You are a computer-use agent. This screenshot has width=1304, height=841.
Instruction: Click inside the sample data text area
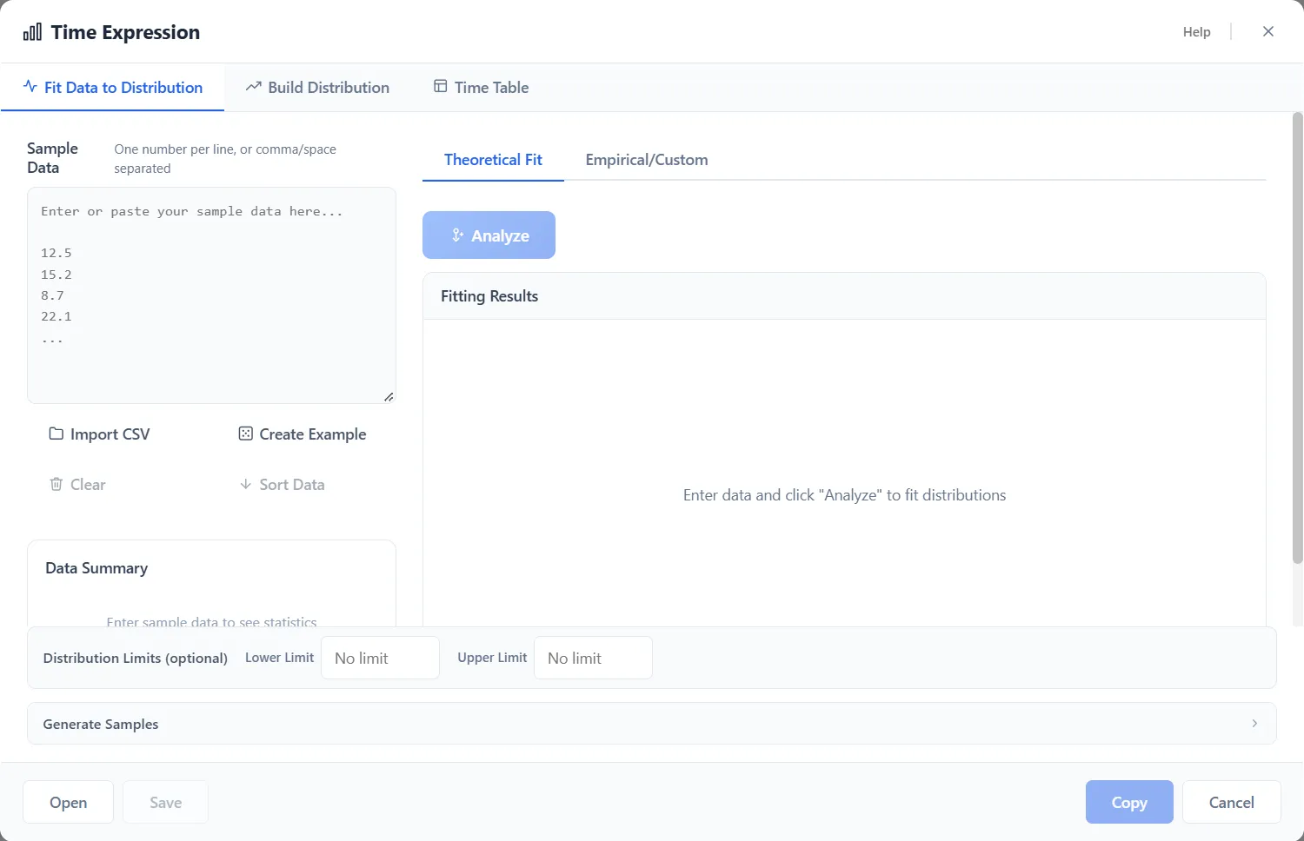tap(211, 295)
